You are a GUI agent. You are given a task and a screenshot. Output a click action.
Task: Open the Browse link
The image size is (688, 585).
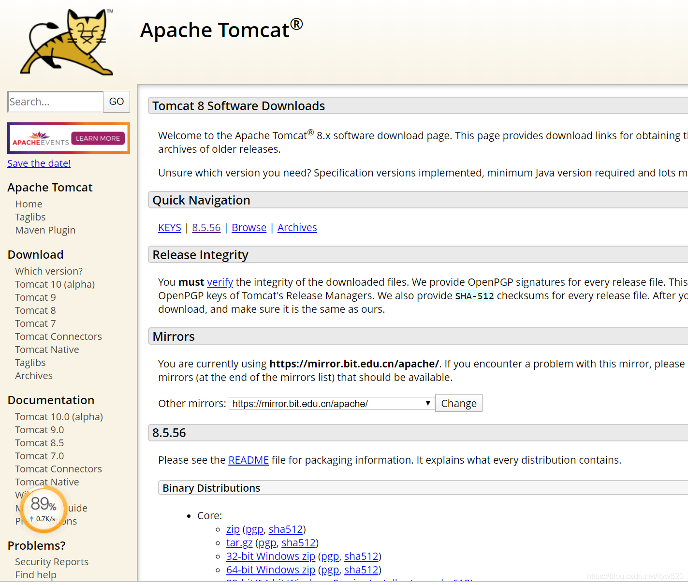point(249,227)
